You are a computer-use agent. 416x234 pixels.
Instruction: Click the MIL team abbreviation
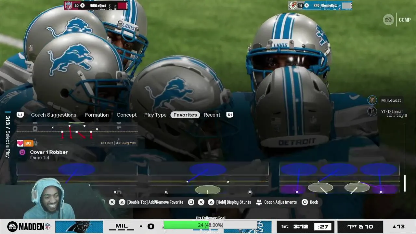[x=122, y=226]
